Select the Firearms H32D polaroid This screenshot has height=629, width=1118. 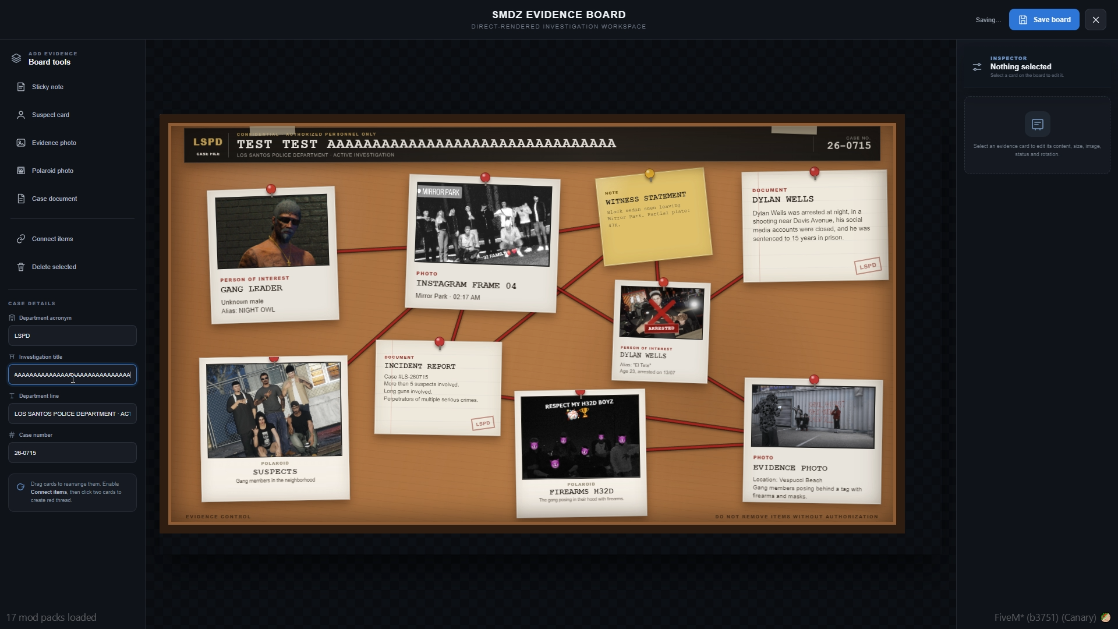click(581, 453)
